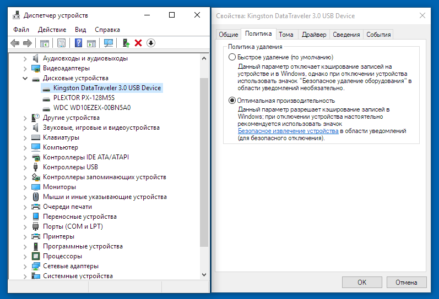Select the Системные устройства category

78,276
